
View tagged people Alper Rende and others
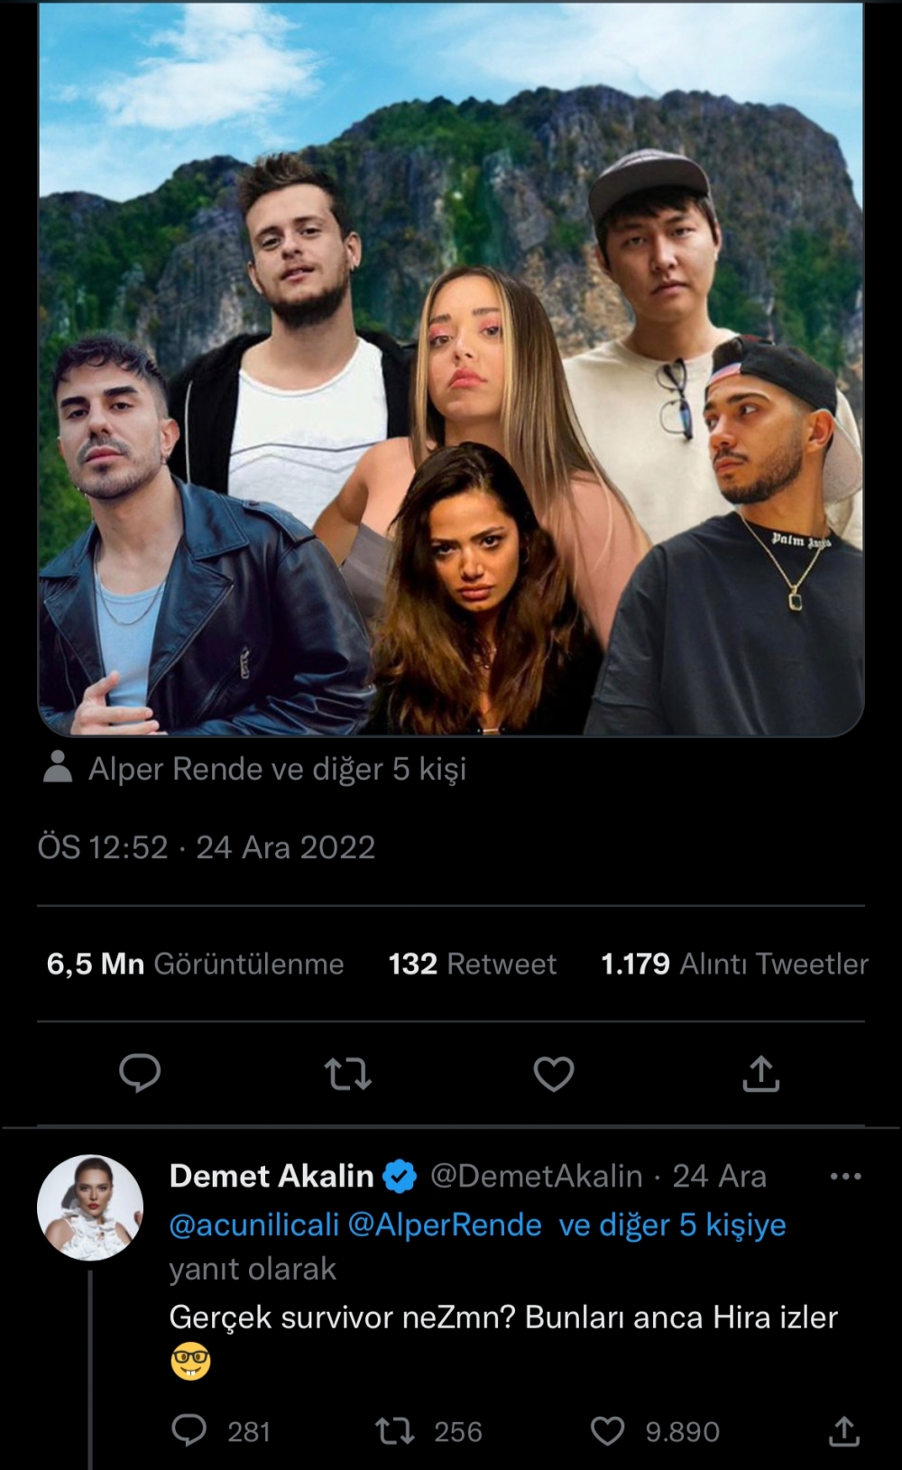click(x=277, y=769)
